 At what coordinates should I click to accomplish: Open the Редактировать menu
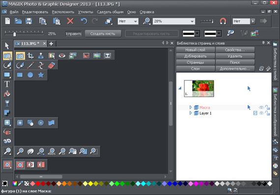[x=35, y=12]
